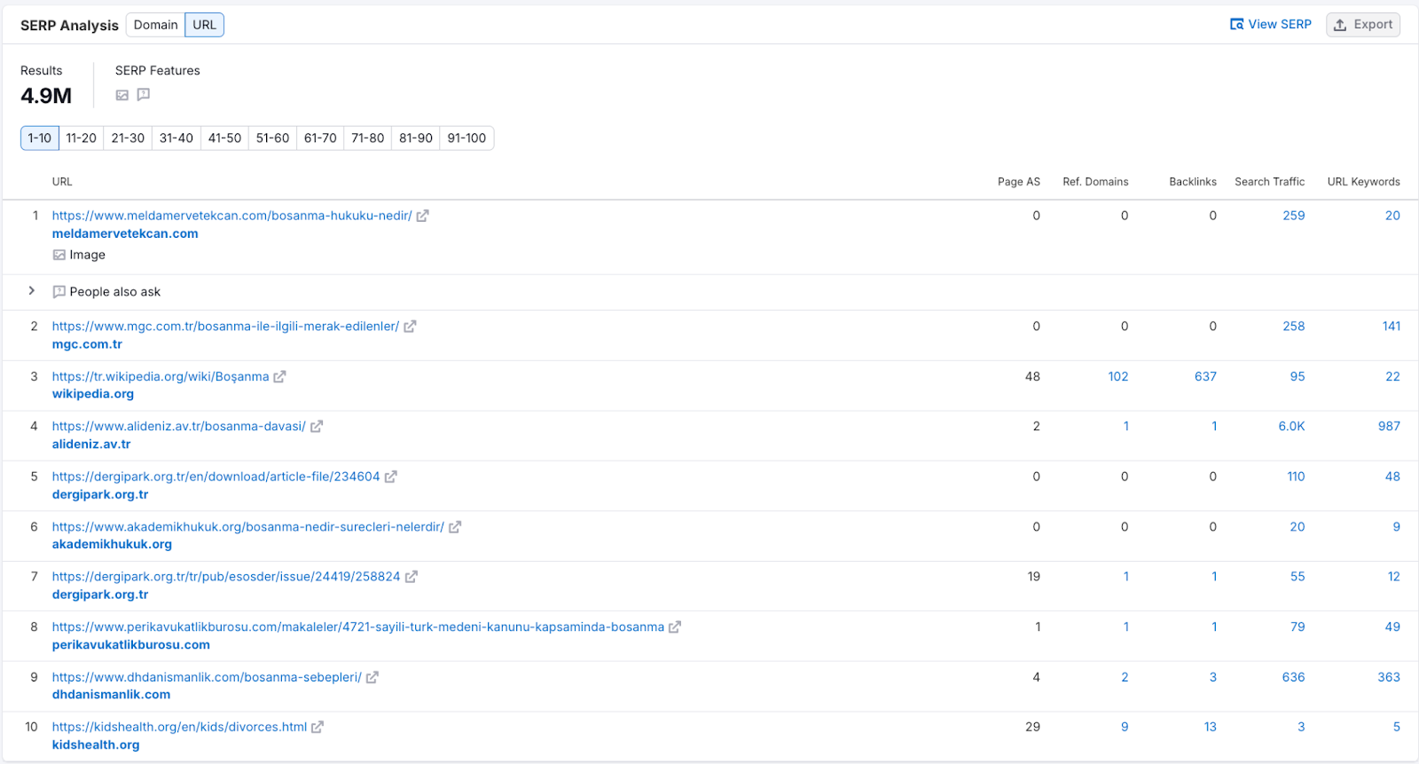Open the kidshealth.org divorces.html URL
The height and width of the screenshot is (764, 1419).
tap(179, 727)
